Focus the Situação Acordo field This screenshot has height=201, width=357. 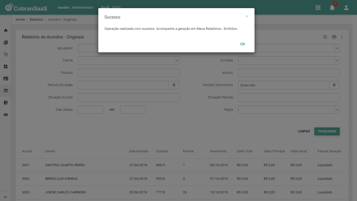129,97
